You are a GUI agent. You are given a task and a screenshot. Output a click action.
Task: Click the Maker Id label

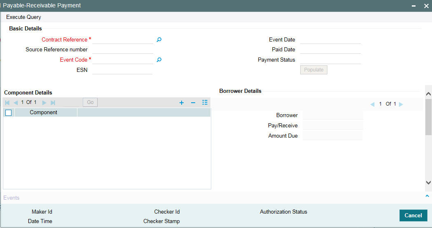(x=42, y=212)
